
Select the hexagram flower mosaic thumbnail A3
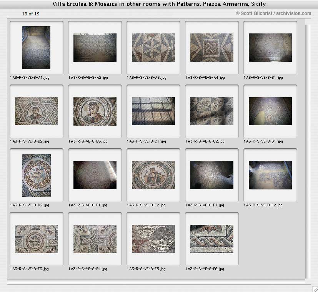point(153,48)
